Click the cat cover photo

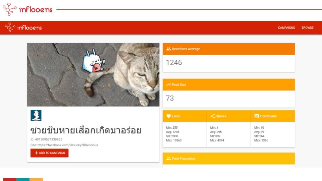pyautogui.click(x=93, y=75)
